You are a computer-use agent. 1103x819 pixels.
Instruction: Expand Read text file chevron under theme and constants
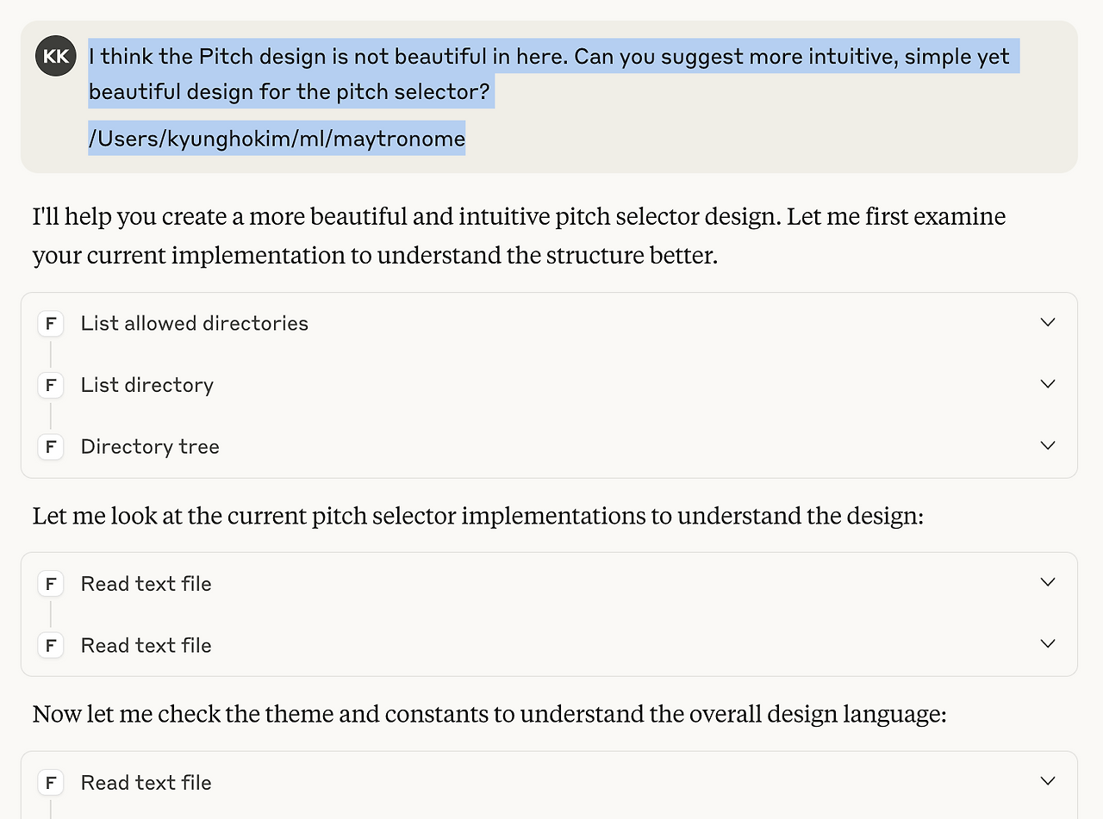(1048, 781)
